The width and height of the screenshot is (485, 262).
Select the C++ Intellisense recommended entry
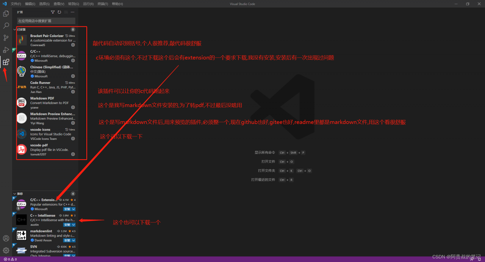pyautogui.click(x=45, y=220)
